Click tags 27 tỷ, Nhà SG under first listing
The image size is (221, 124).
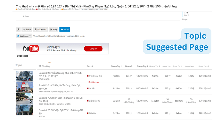click(44, 79)
